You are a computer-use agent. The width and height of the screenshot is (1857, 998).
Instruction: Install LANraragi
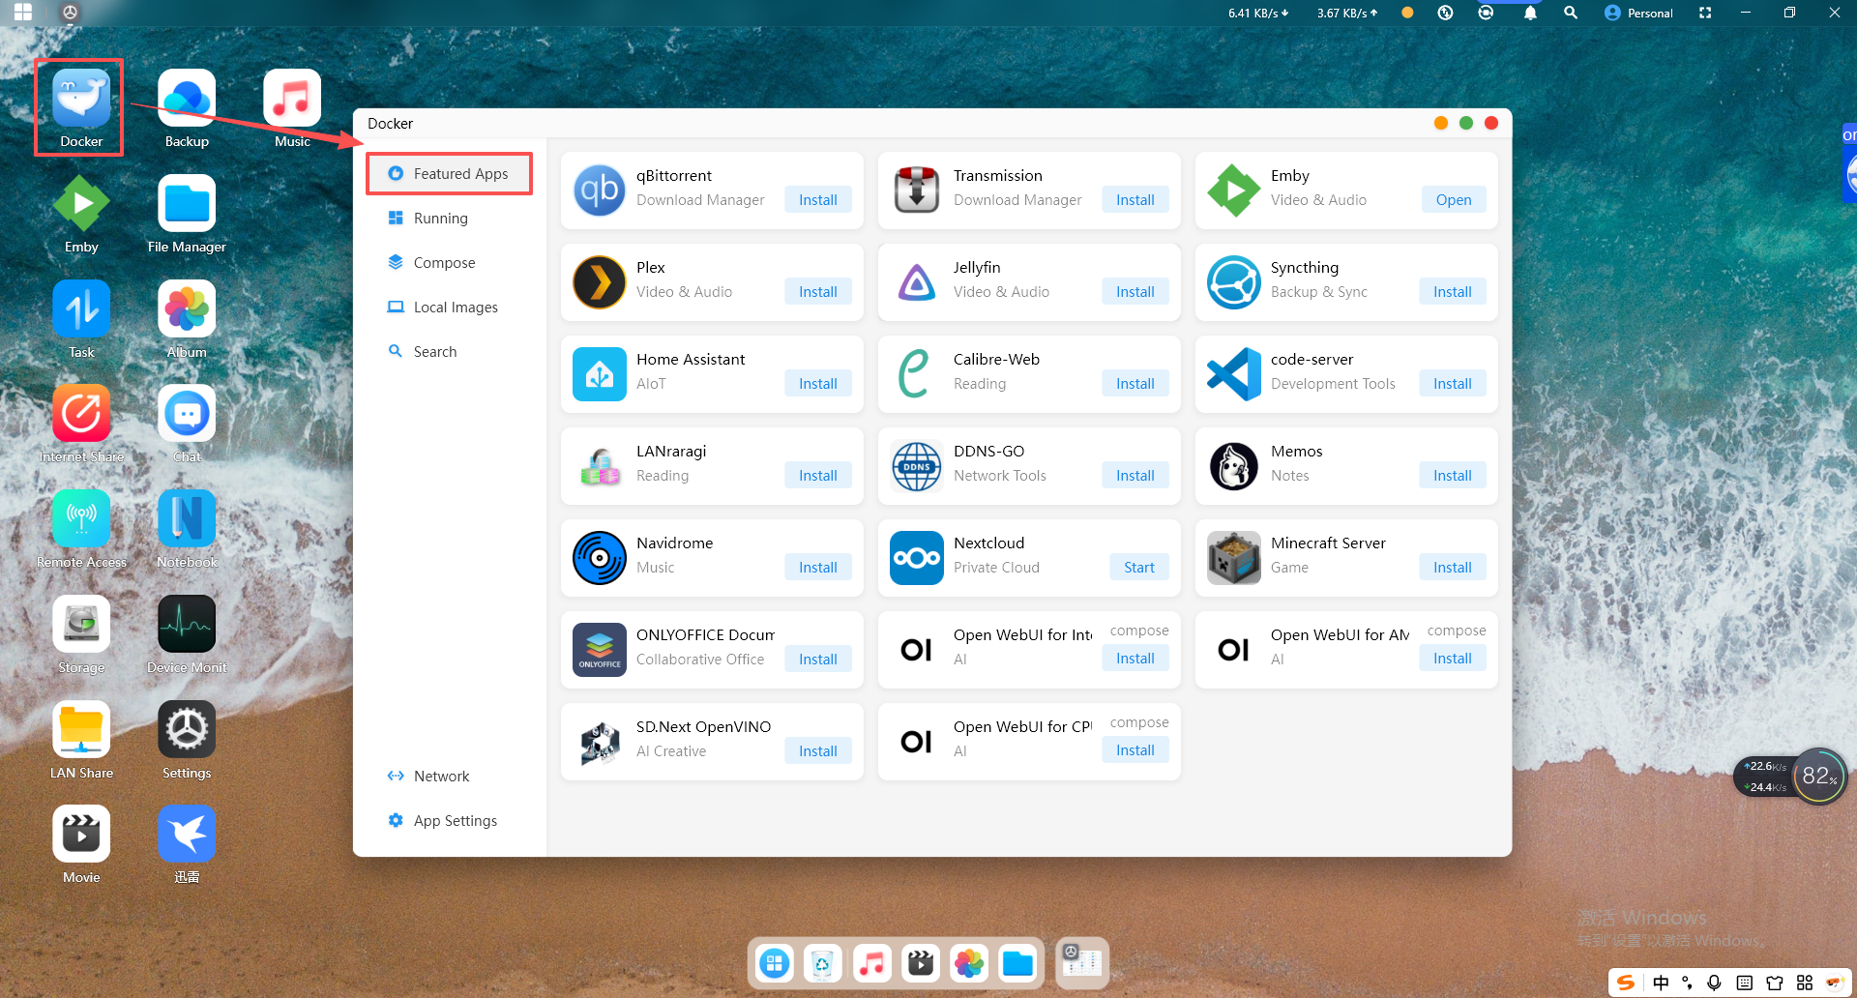click(818, 476)
